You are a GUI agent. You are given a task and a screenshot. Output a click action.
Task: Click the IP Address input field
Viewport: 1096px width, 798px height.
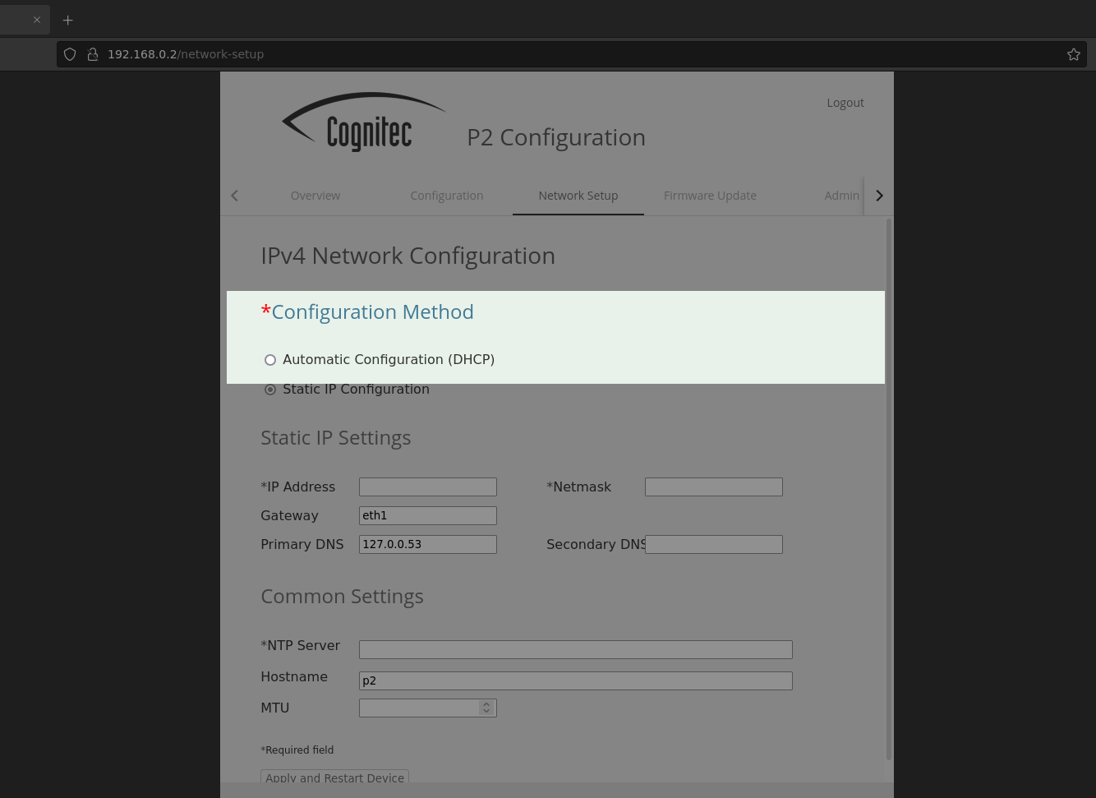tap(428, 487)
